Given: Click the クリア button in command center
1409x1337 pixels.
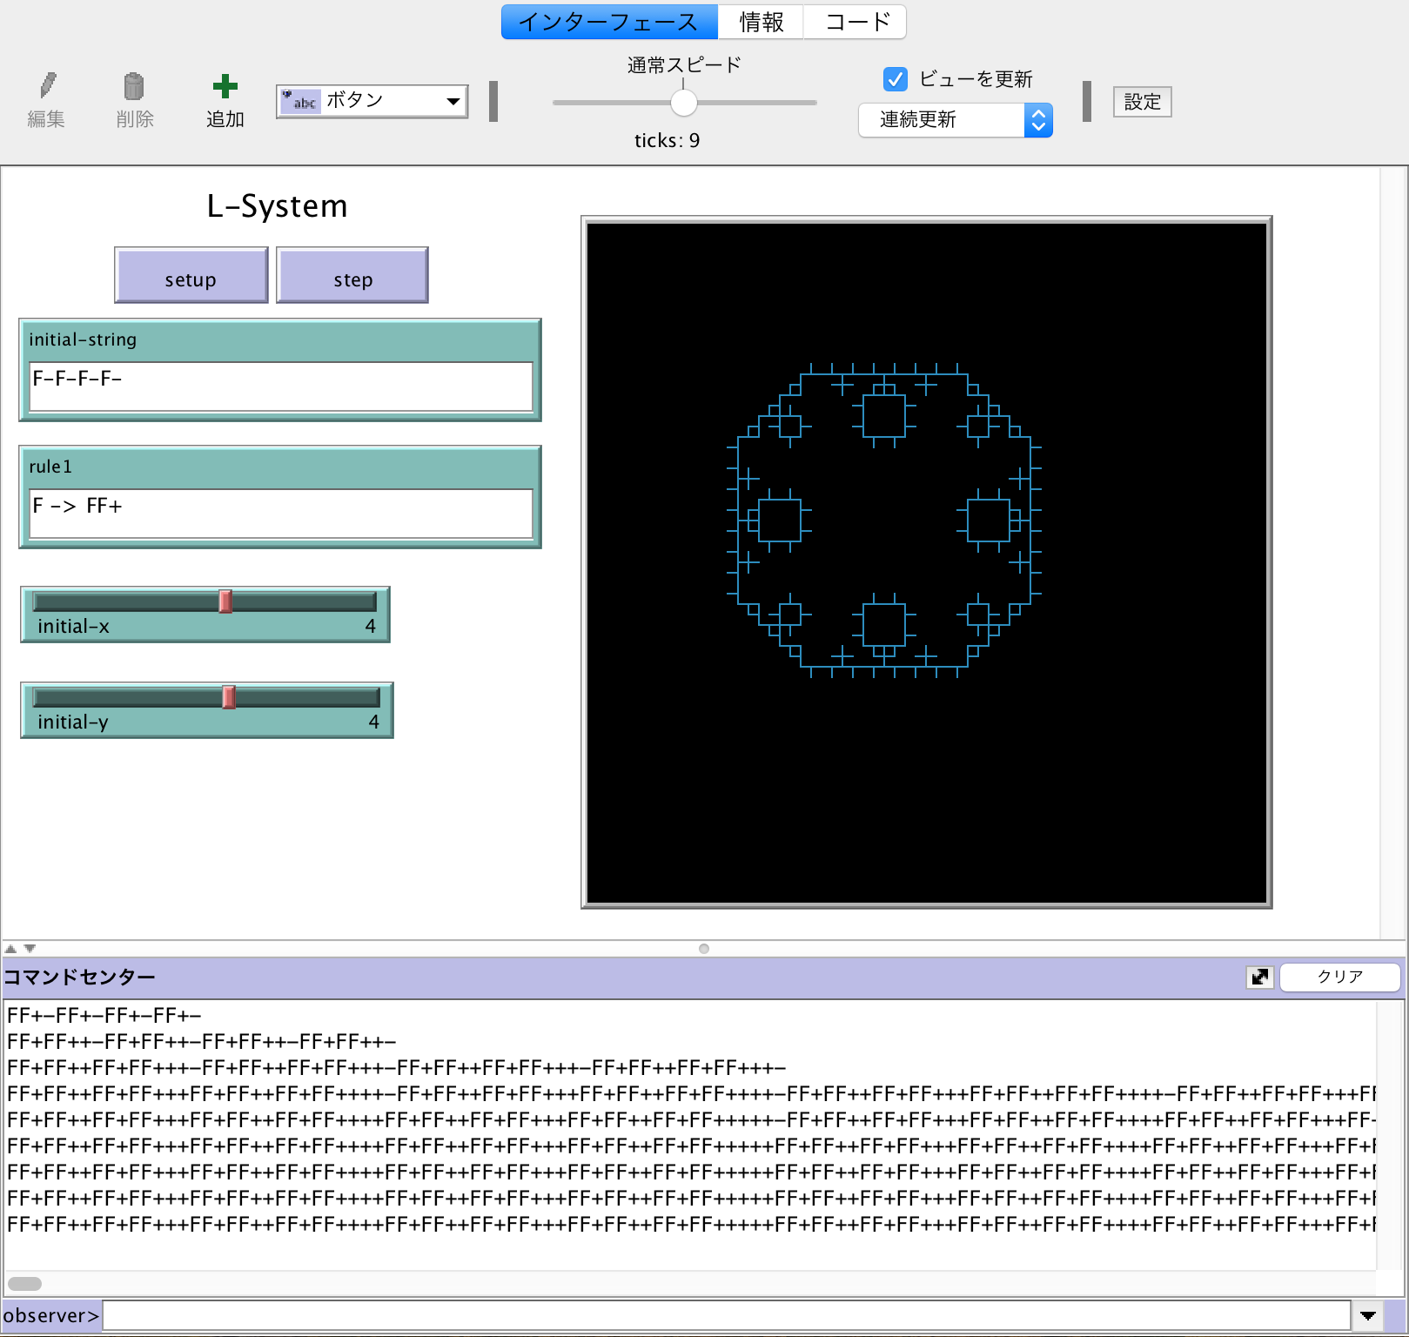Looking at the screenshot, I should click(x=1339, y=977).
